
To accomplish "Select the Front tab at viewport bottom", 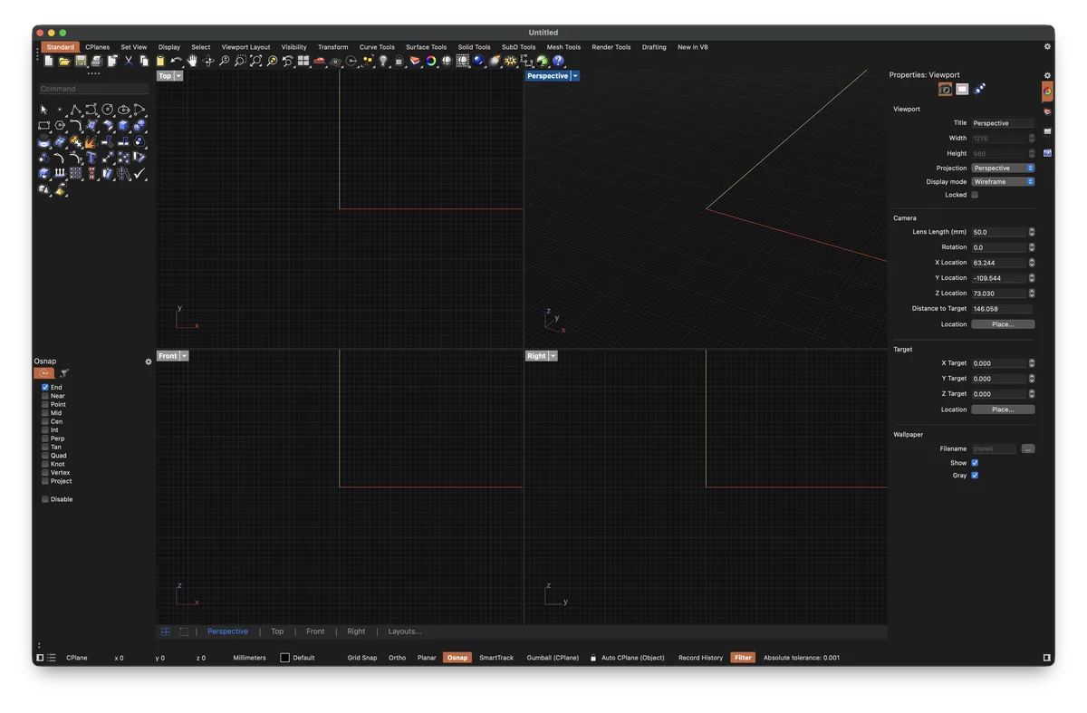I will 315,631.
